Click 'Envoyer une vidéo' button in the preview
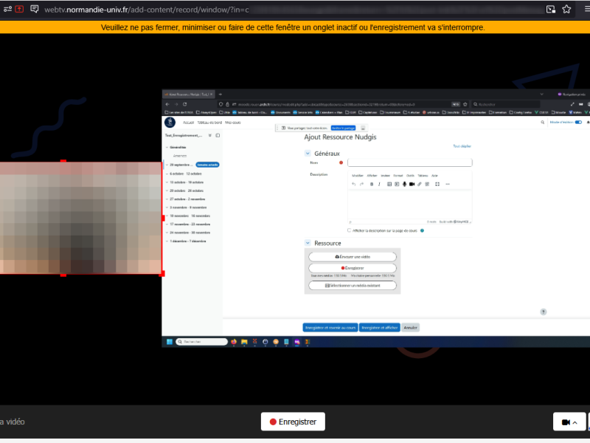The image size is (590, 443). click(353, 257)
